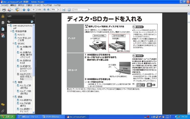
Task: Select P10.ディスク・SDカードを入れる bookmark
Action: pyautogui.click(x=26, y=77)
